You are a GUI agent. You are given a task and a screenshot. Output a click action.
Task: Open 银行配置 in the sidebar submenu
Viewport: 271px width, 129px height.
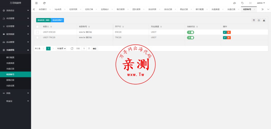(x=16, y=57)
